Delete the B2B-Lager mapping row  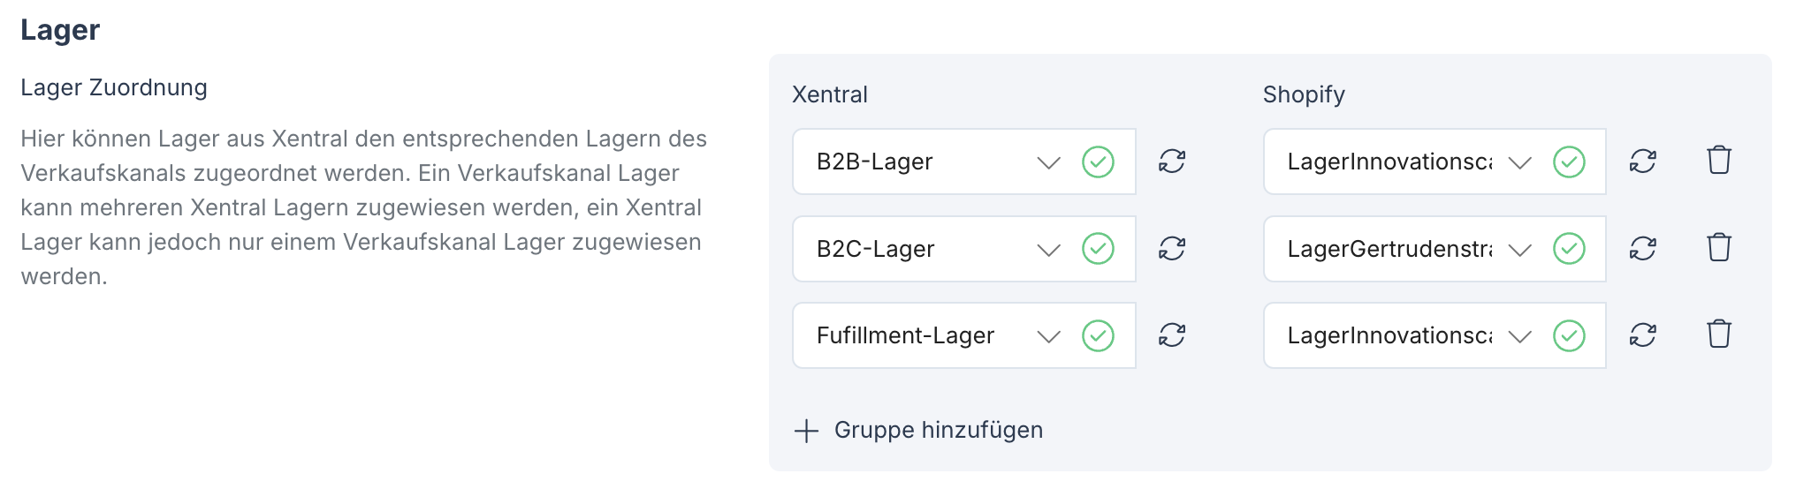pyautogui.click(x=1719, y=161)
